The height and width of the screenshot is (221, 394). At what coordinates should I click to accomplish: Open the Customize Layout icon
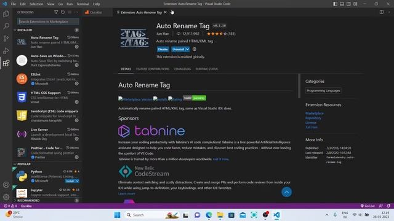pos(355,4)
